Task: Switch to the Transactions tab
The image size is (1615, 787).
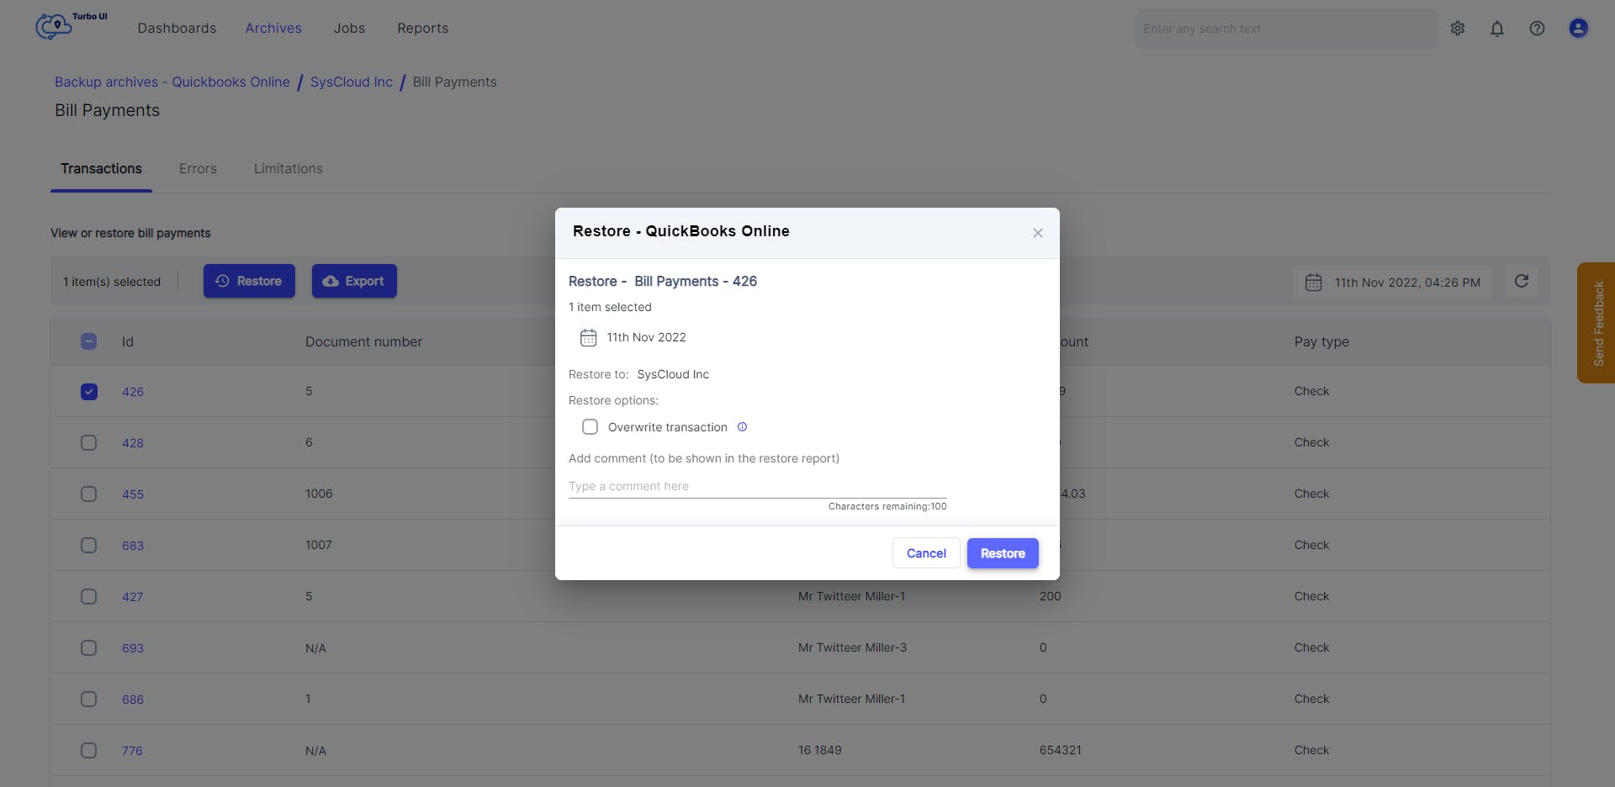Action: point(101,169)
